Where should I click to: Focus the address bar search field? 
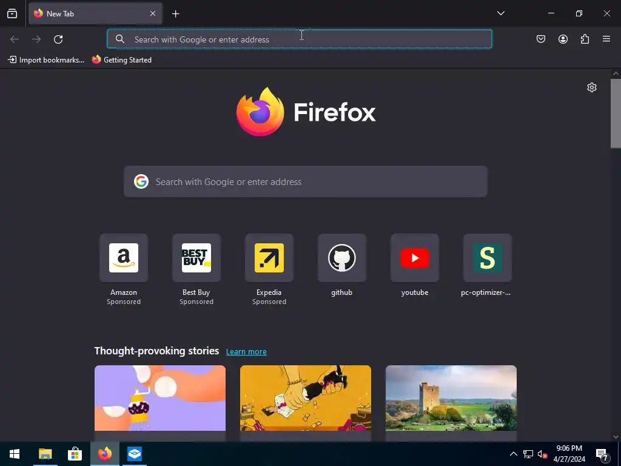[300, 39]
